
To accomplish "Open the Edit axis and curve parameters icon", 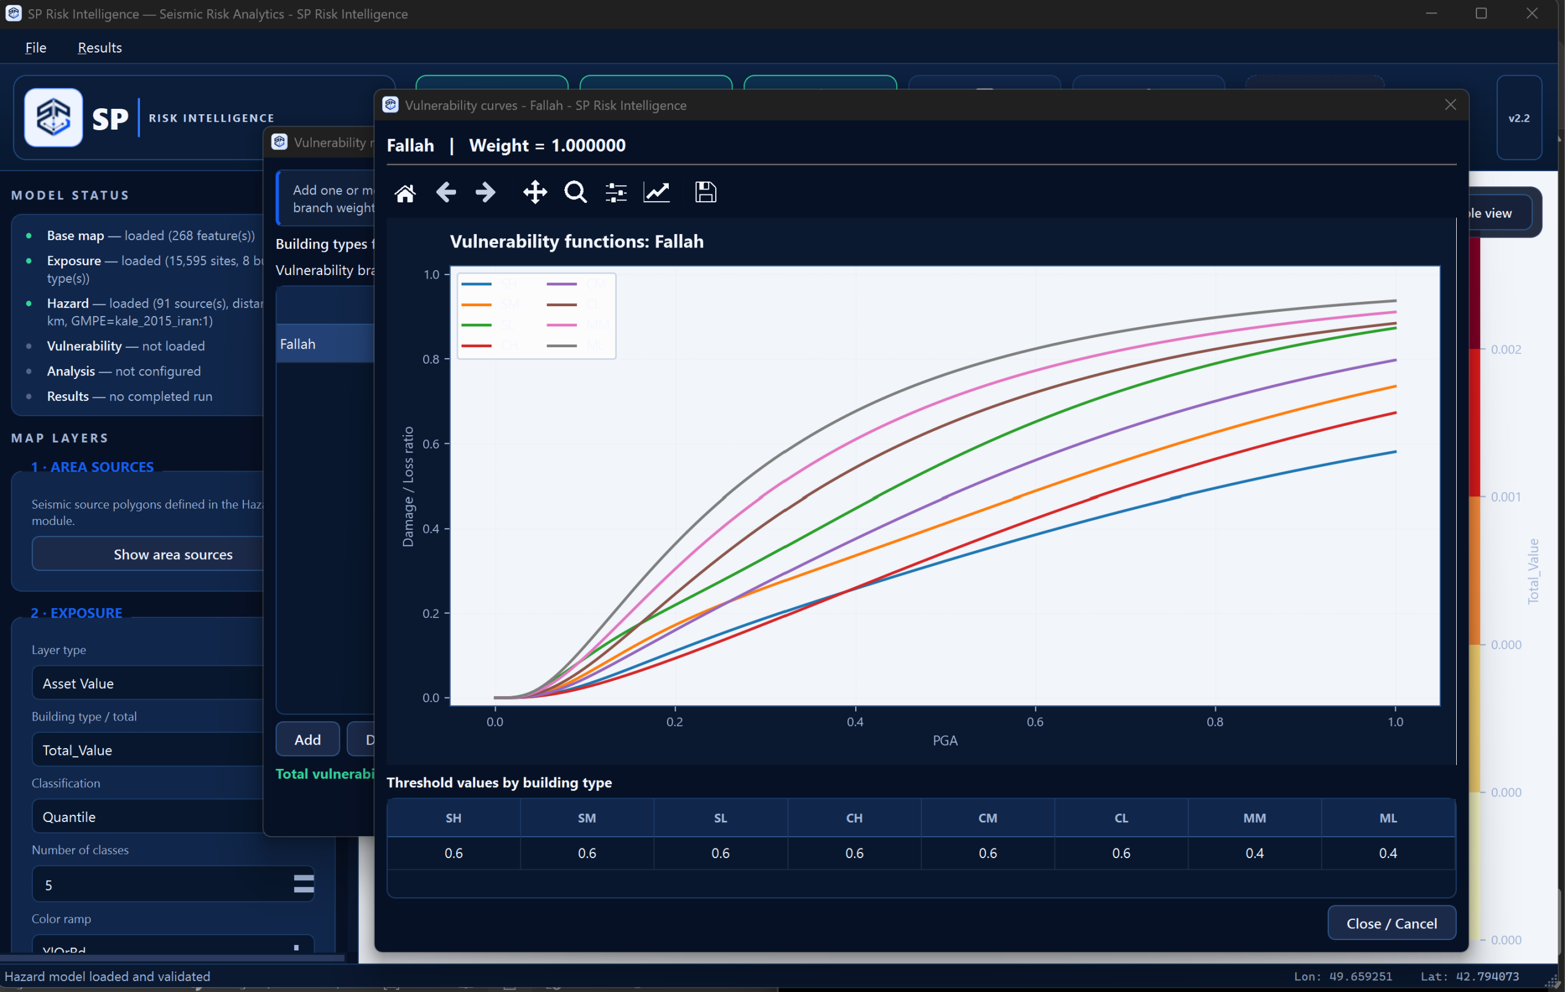I will tap(657, 193).
